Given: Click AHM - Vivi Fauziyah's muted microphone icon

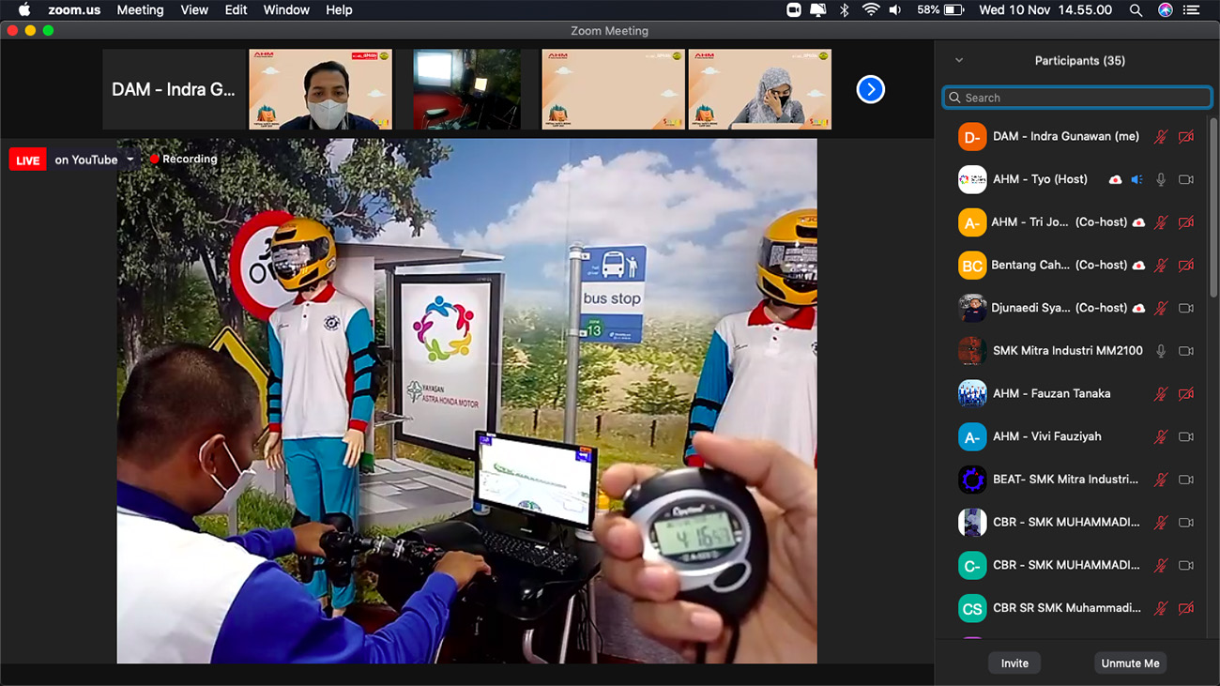Looking at the screenshot, I should click(x=1161, y=437).
